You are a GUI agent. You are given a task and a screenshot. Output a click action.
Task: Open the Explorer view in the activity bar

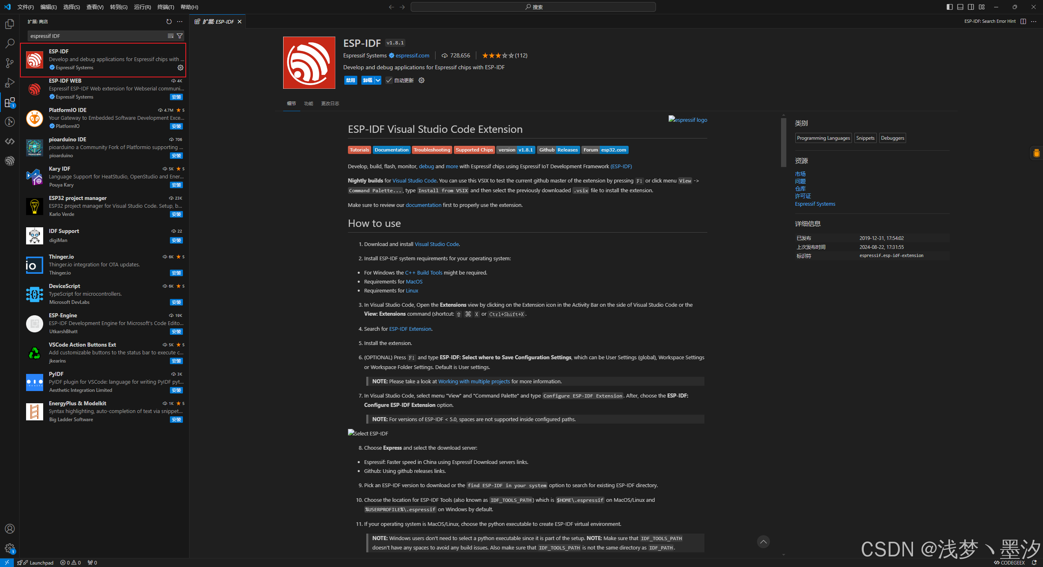pyautogui.click(x=10, y=24)
